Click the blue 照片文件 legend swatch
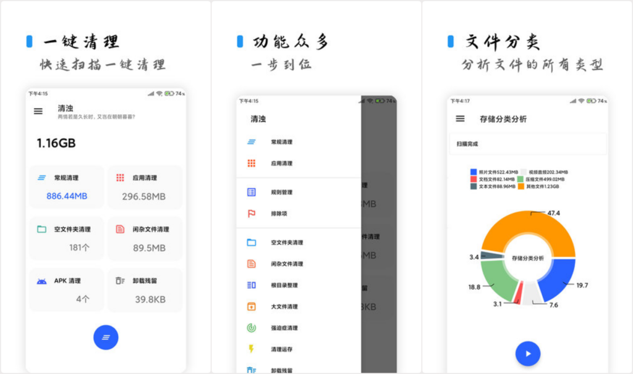The image size is (633, 374). point(474,172)
